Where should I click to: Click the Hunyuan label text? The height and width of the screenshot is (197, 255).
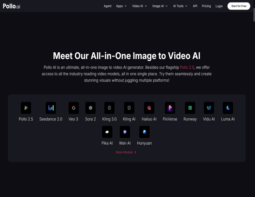tap(144, 143)
